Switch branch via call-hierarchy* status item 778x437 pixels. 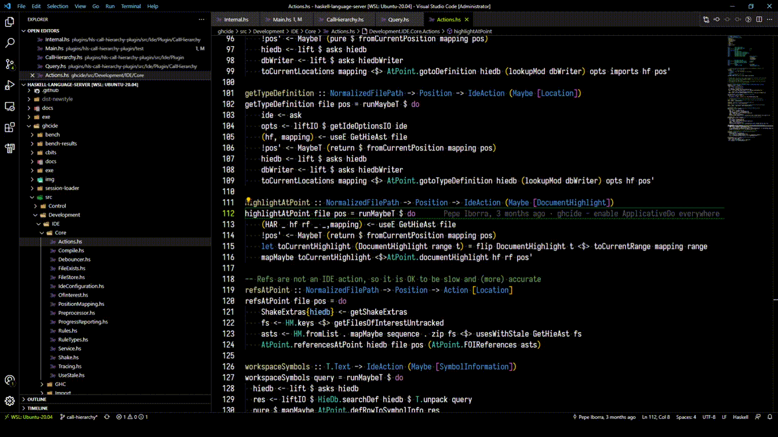[x=78, y=417]
